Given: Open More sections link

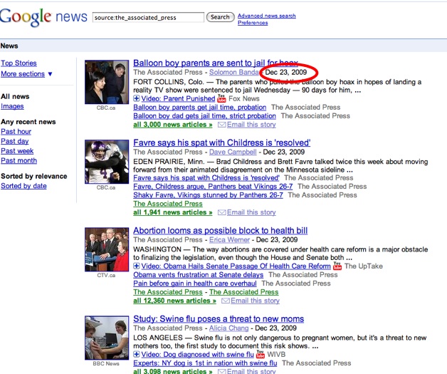Looking at the screenshot, I should click(23, 74).
